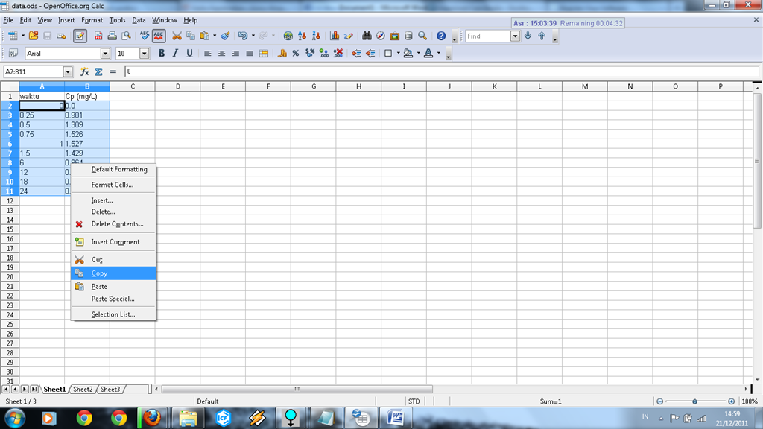Click in the Find text field
Viewport: 763px width, 429px height.
(487, 36)
